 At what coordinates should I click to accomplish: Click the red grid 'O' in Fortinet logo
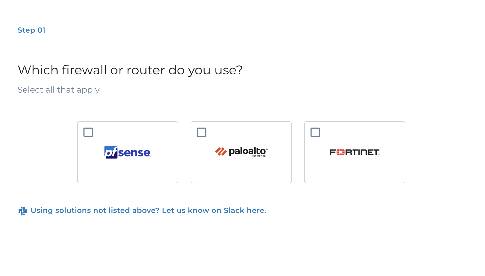tap(340, 152)
